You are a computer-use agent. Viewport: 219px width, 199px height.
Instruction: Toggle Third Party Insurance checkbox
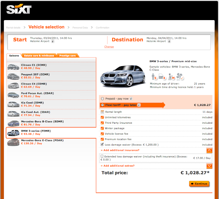click(x=102, y=123)
